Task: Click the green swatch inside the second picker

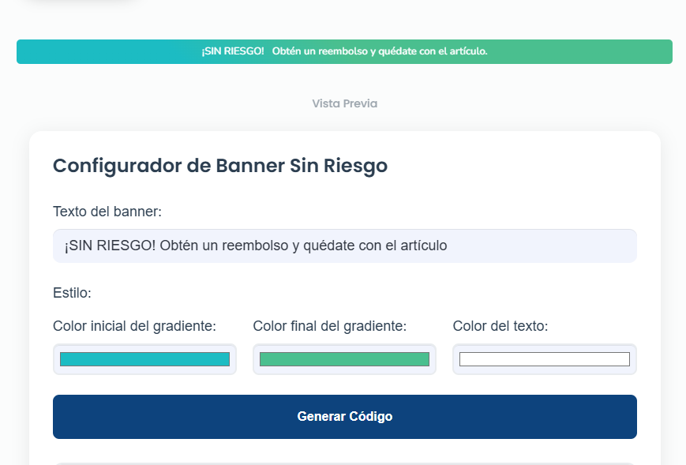Action: 344,359
